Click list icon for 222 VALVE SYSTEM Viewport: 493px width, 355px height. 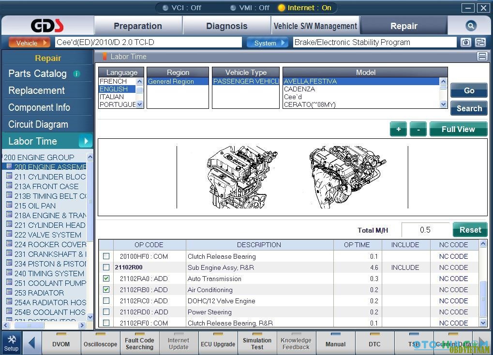click(x=9, y=234)
